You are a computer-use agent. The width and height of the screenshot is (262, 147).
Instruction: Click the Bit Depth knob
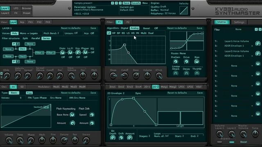point(113,138)
